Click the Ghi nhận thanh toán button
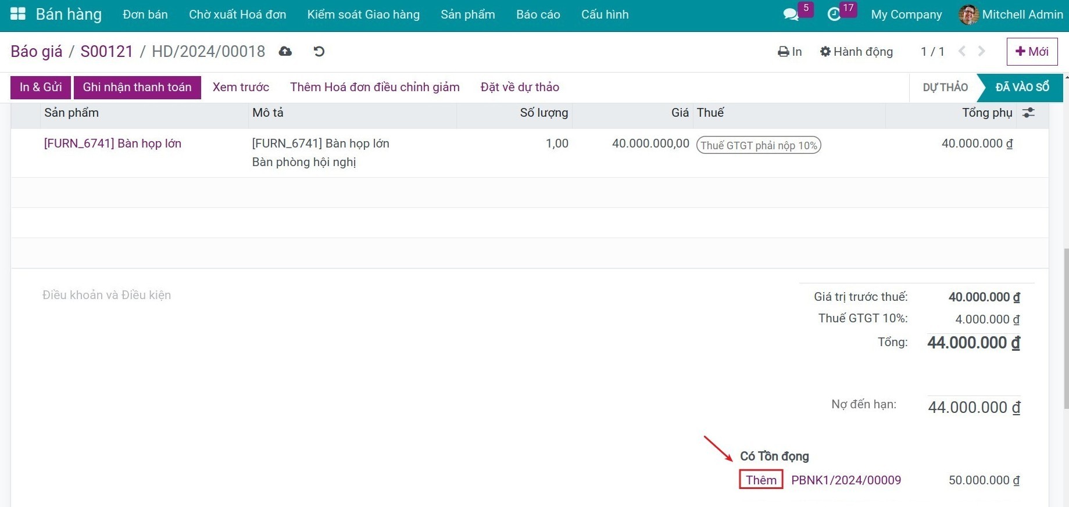 pos(137,87)
